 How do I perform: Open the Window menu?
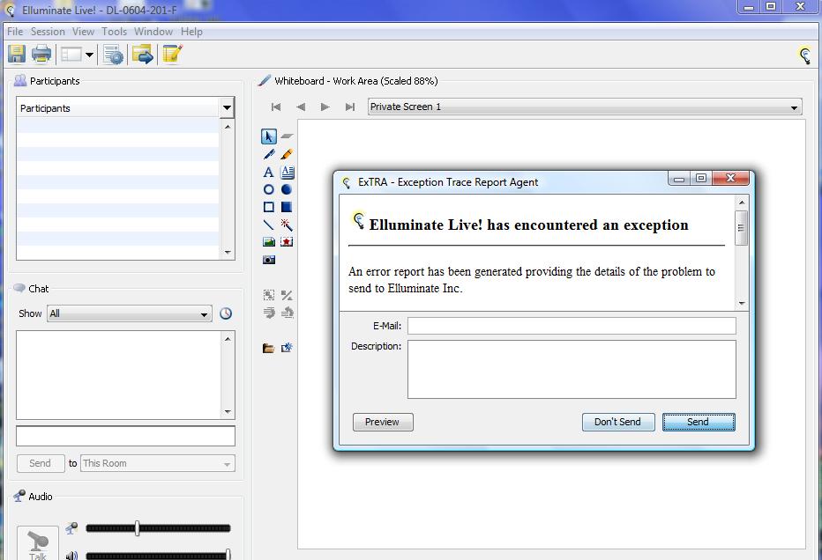point(153,32)
